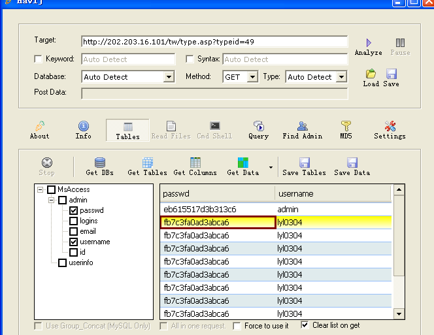The width and height of the screenshot is (434, 335).
Task: Uncheck Clear list on get
Action: 305,325
